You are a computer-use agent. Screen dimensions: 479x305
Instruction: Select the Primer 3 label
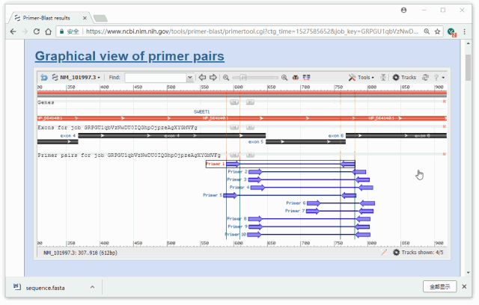(x=237, y=179)
